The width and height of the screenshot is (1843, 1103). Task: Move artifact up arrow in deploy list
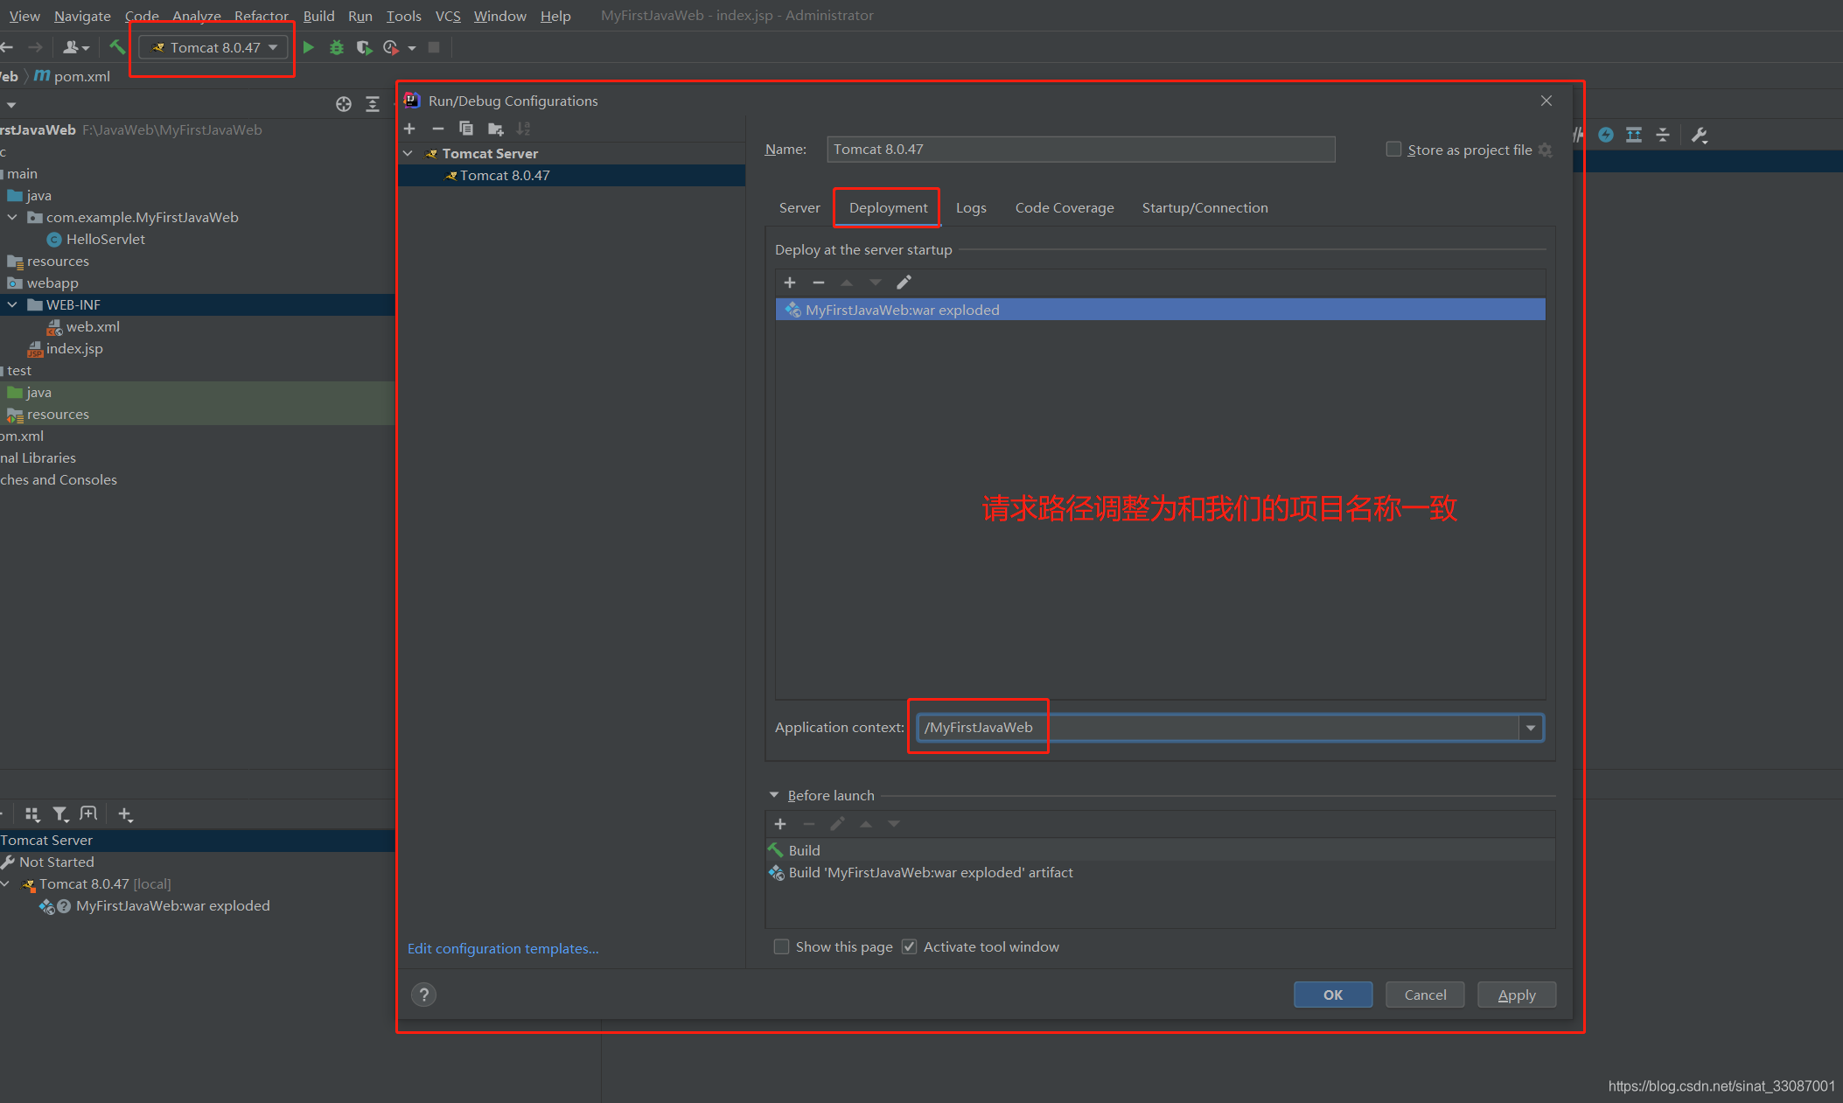tap(847, 283)
